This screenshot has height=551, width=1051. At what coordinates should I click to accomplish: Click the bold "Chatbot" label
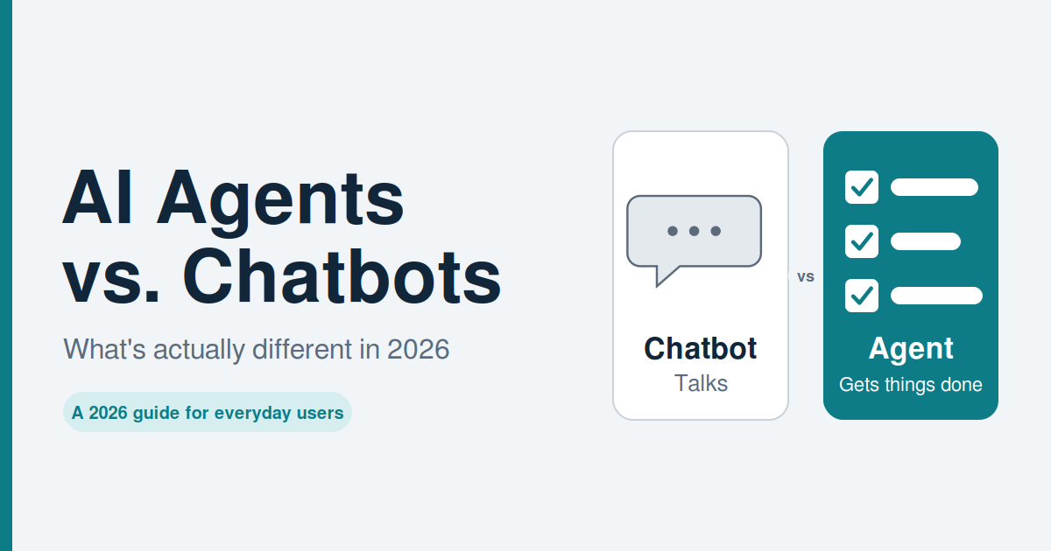701,348
